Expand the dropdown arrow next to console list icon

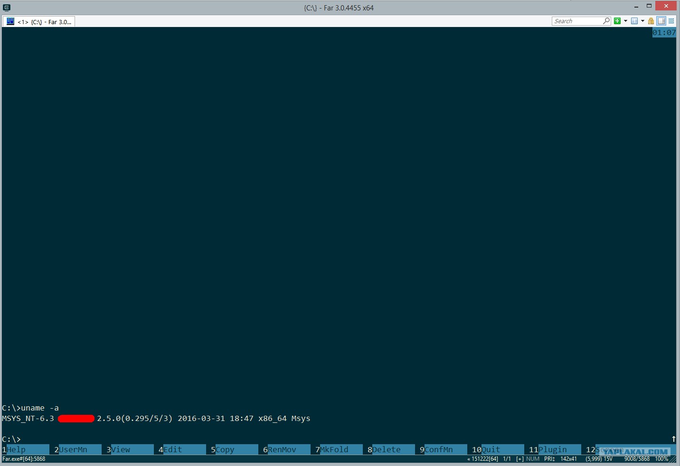click(x=642, y=21)
